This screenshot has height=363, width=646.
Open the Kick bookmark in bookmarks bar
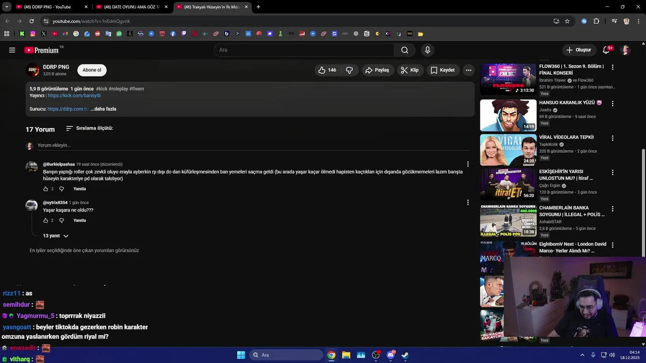pyautogui.click(x=22, y=34)
